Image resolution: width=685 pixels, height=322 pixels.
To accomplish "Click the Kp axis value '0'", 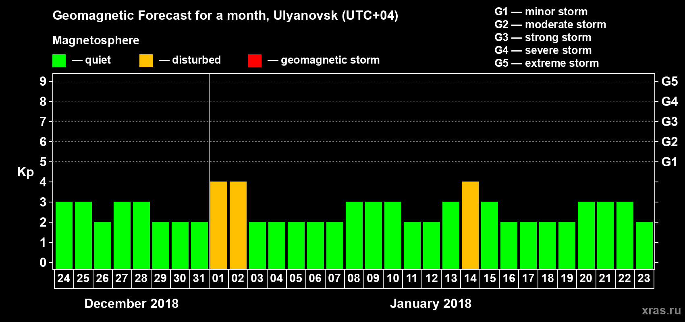I will pyautogui.click(x=43, y=262).
